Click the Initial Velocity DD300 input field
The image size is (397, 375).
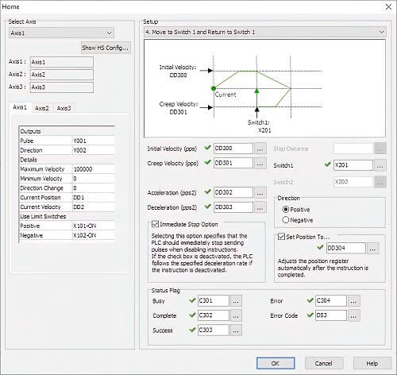click(233, 149)
